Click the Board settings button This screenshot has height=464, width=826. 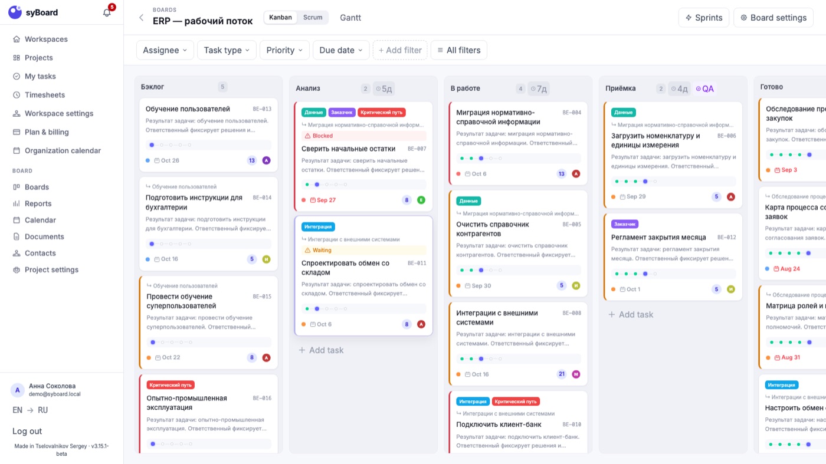pyautogui.click(x=773, y=18)
